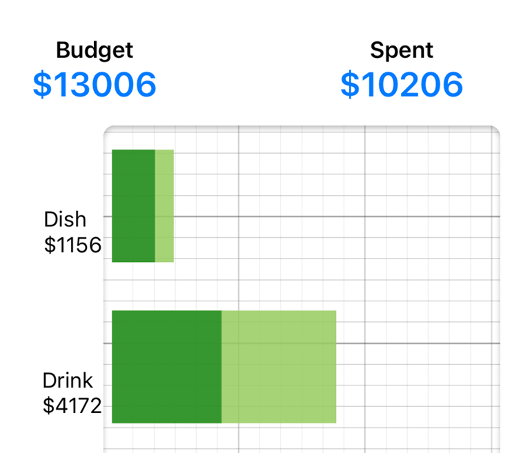Image resolution: width=530 pixels, height=453 pixels.
Task: Click the Drink $4172 amount text
Action: 72,405
